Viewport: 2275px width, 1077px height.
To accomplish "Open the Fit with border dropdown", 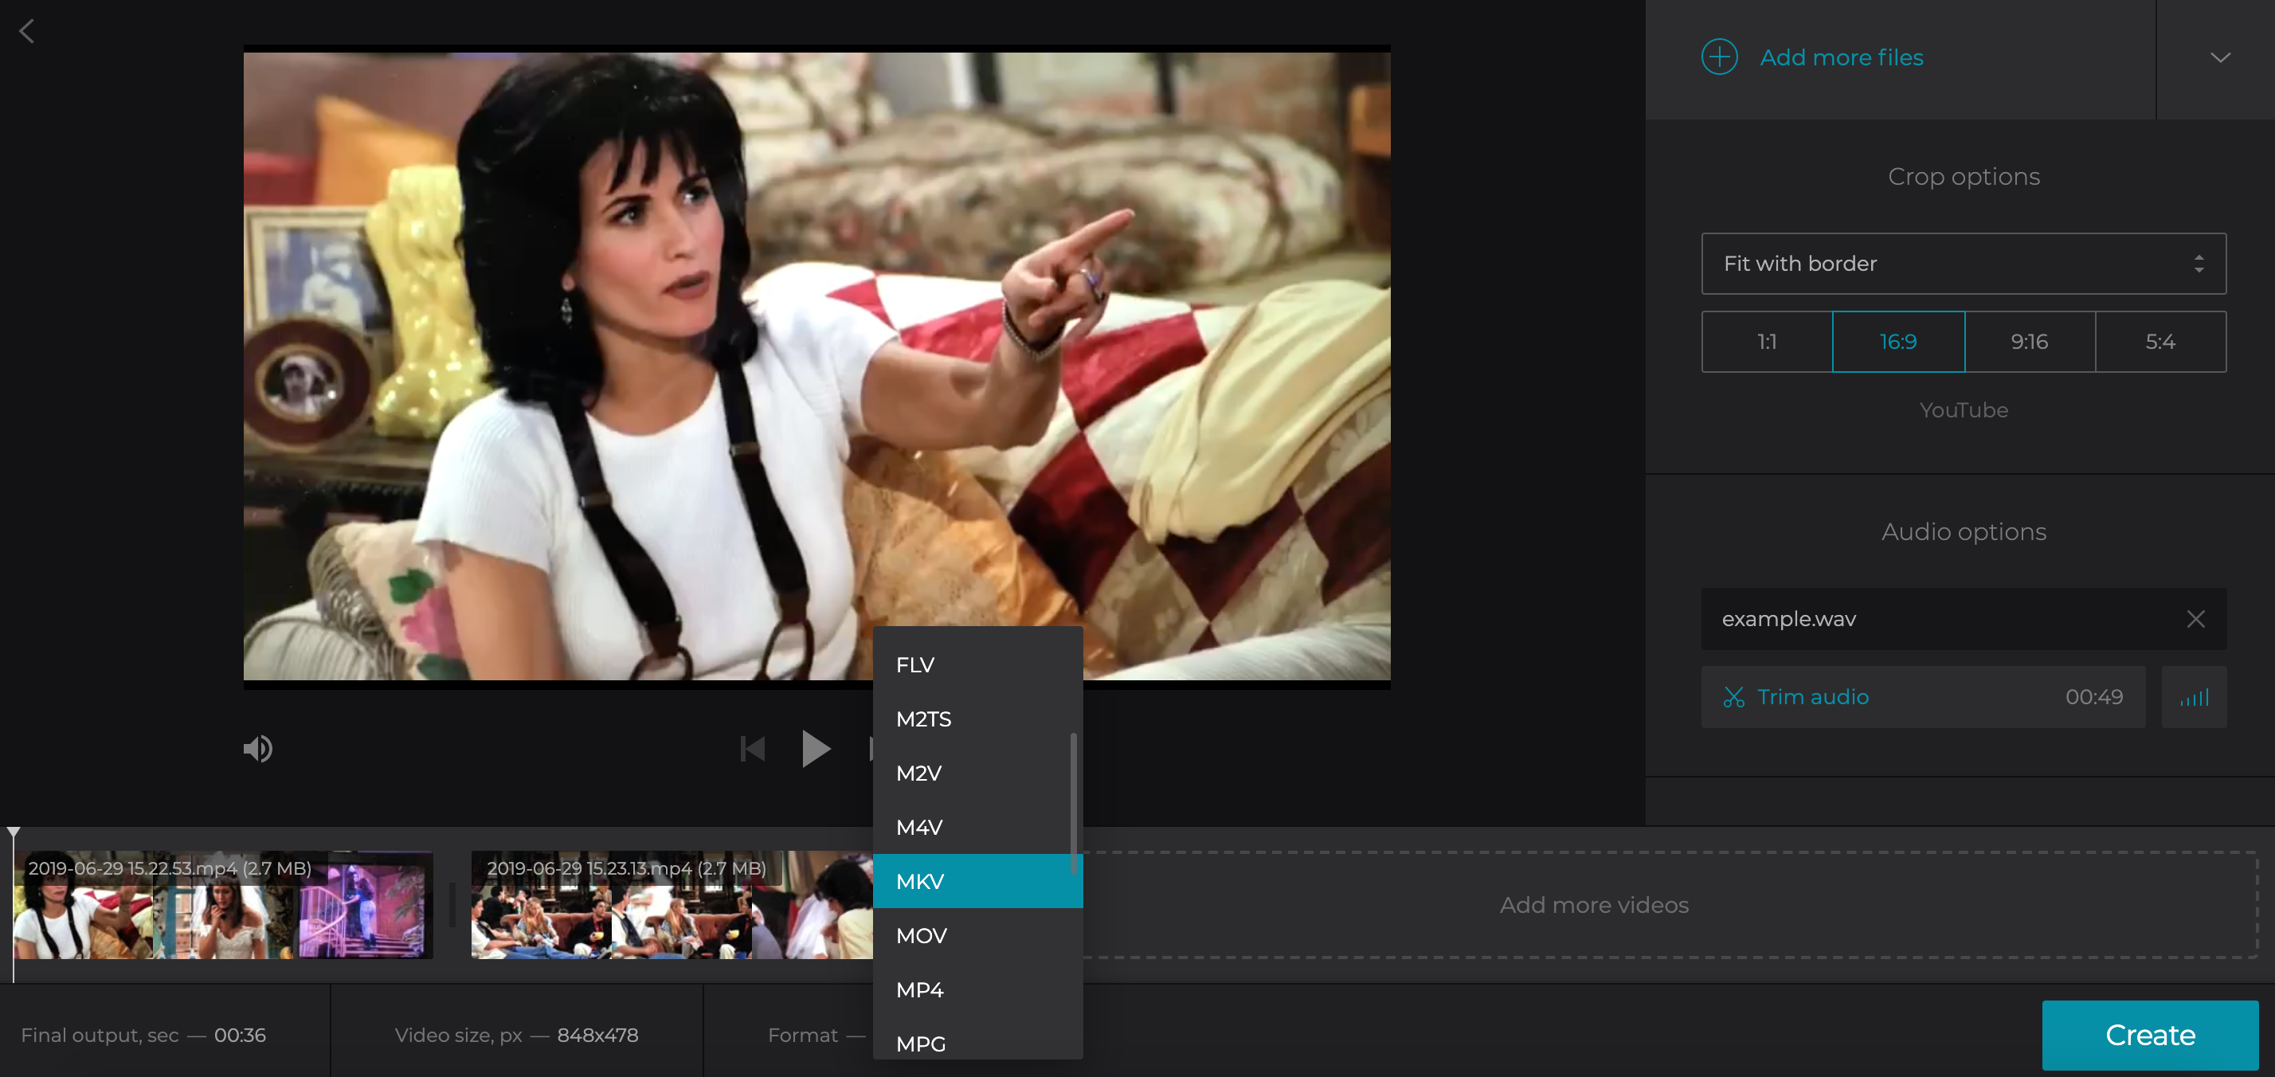I will click(x=1964, y=264).
